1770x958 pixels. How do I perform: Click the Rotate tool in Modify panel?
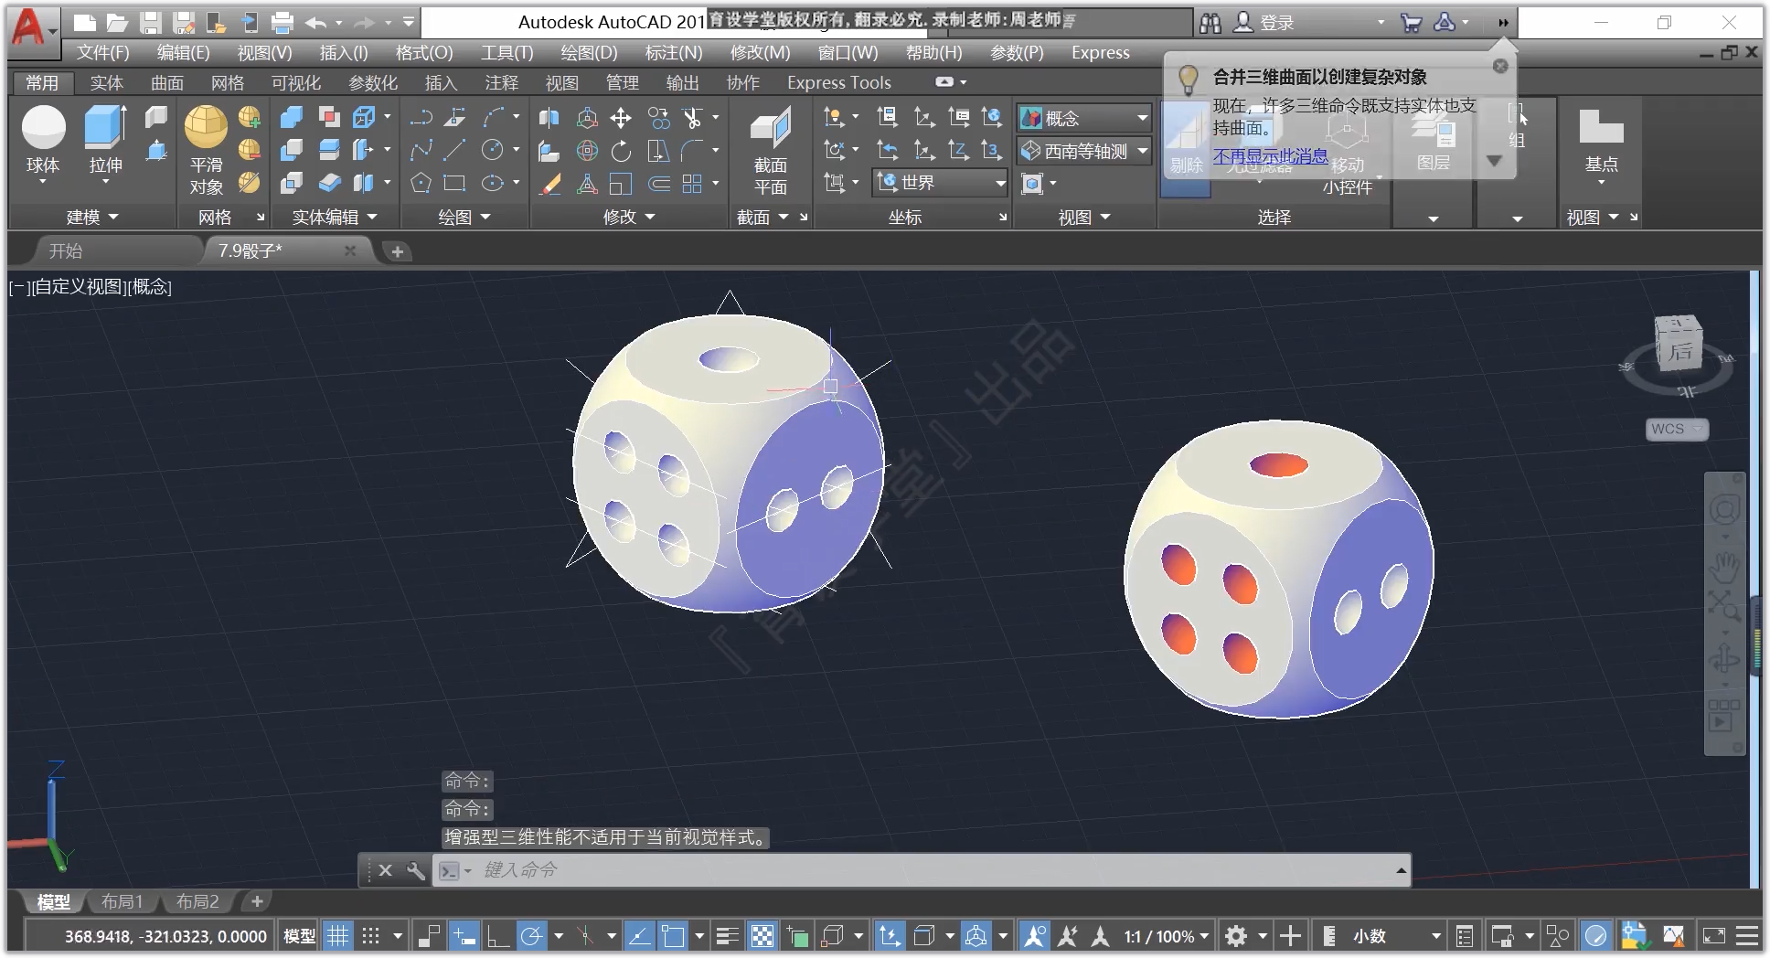pyautogui.click(x=621, y=150)
